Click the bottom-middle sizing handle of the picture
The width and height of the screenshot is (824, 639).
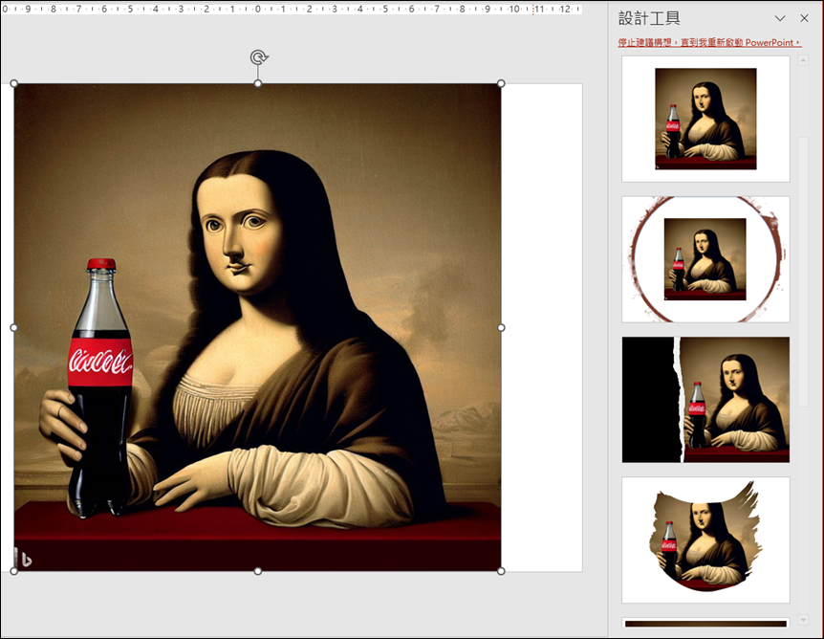click(x=257, y=571)
